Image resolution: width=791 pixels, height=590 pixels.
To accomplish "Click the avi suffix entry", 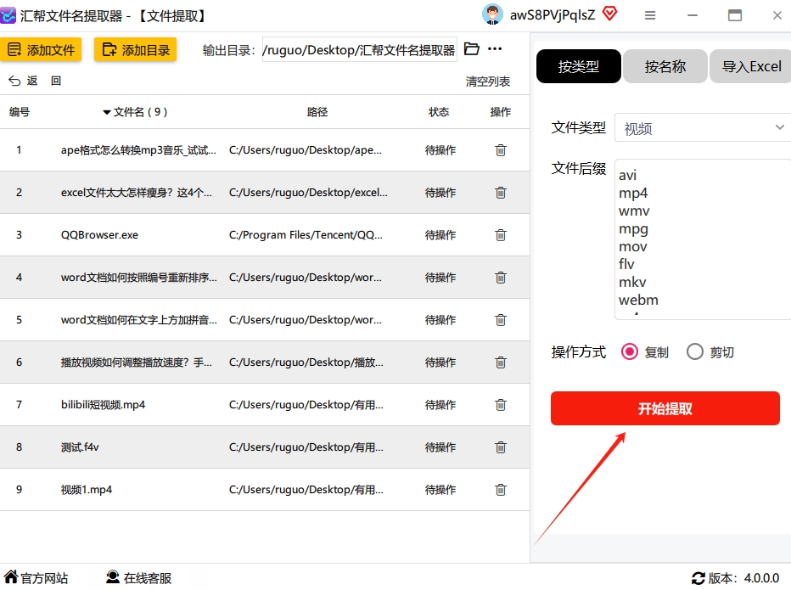I will (x=627, y=175).
